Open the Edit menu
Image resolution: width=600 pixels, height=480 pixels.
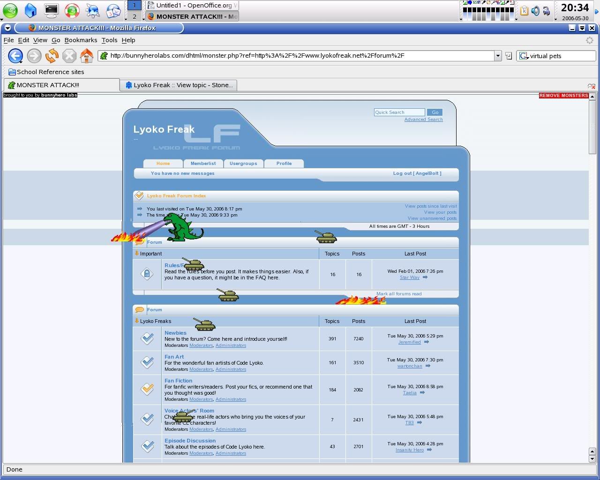[x=23, y=40]
